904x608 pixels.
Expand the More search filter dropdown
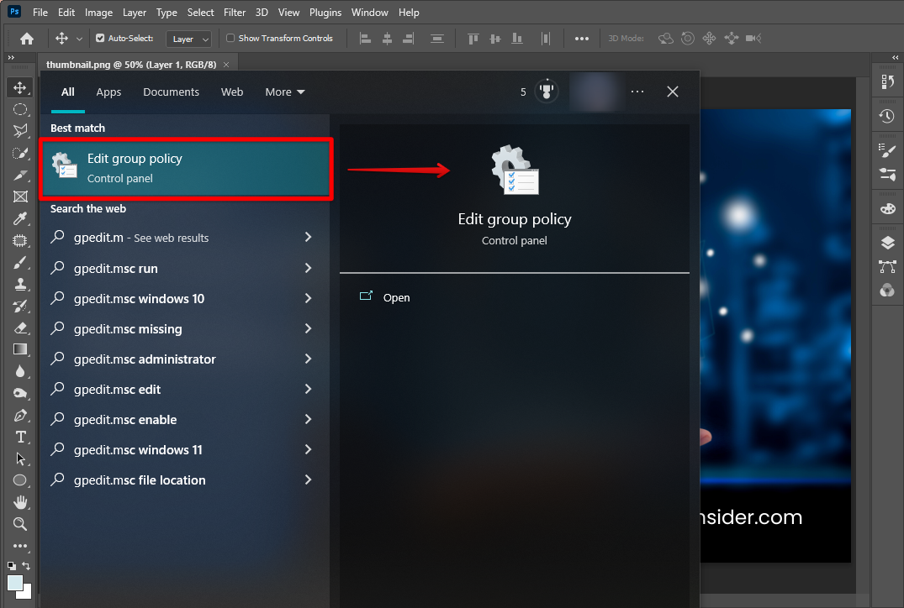(285, 92)
